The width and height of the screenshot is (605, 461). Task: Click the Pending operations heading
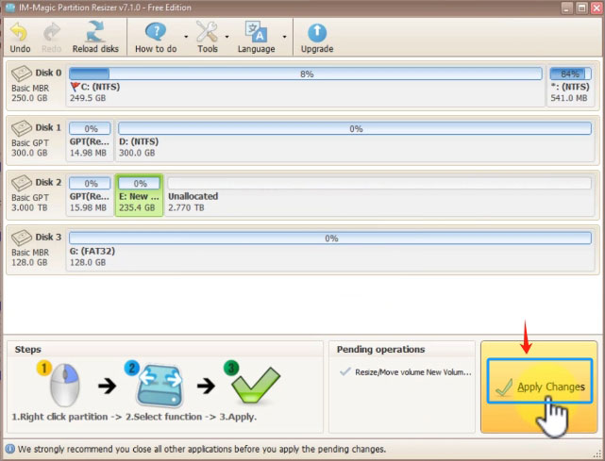pos(380,349)
